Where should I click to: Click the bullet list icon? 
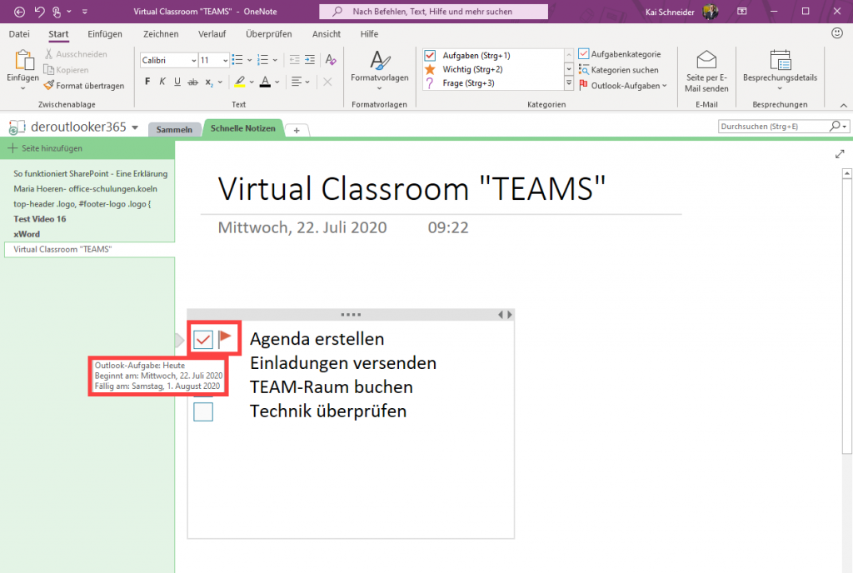click(237, 60)
